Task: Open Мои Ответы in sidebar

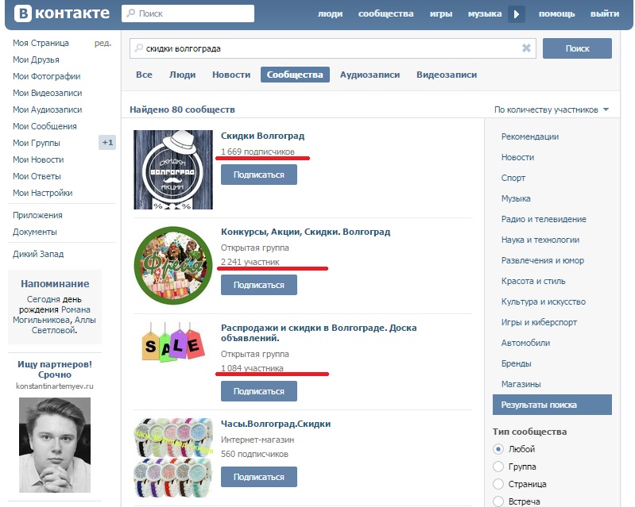Action: pos(37,176)
